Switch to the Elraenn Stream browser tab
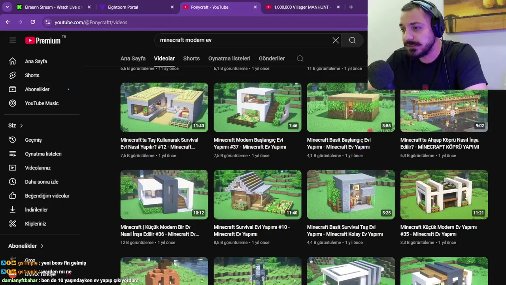Viewport: 506px width, 285px height. (x=54, y=7)
